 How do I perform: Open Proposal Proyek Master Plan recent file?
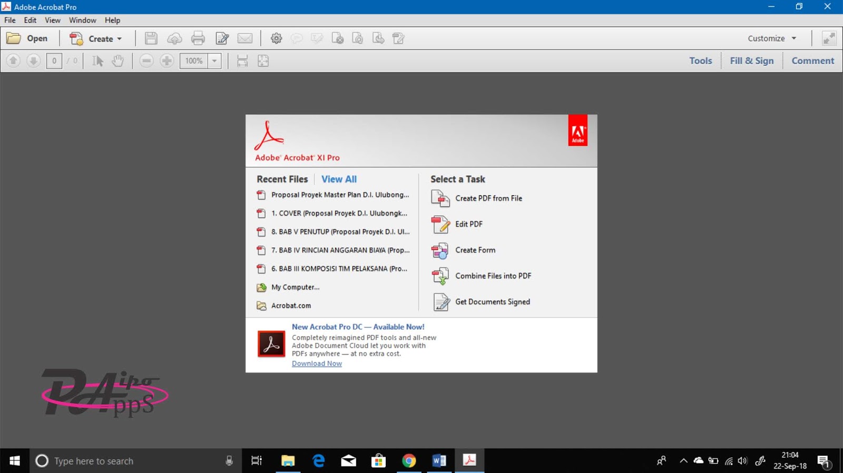coord(333,195)
